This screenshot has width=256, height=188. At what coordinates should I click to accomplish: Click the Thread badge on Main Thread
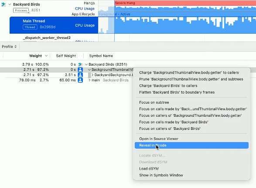[30, 27]
